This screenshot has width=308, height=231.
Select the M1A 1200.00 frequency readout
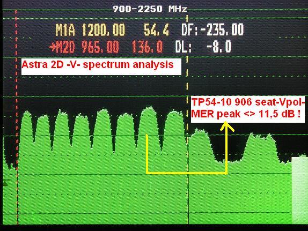pos(91,30)
